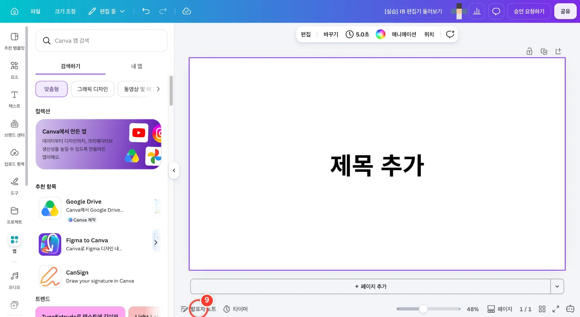Open the 오디오 audio panel

14,281
